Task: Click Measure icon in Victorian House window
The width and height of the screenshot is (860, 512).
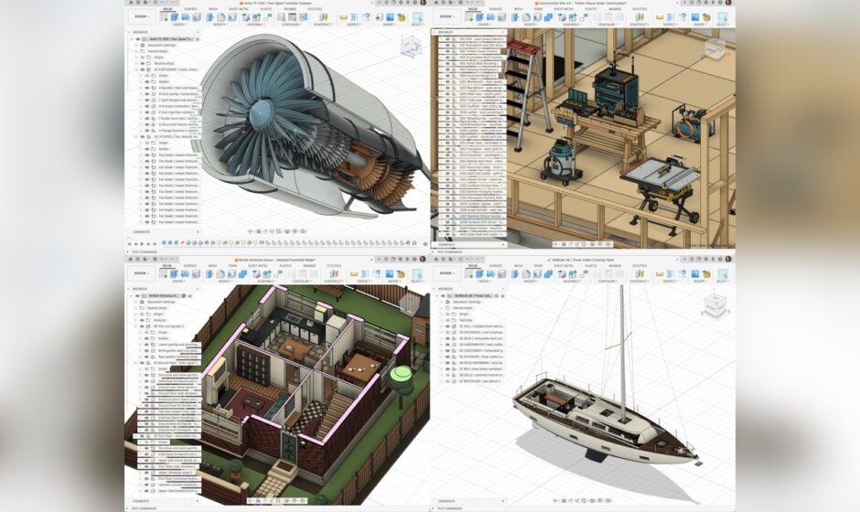Action: coord(354,274)
